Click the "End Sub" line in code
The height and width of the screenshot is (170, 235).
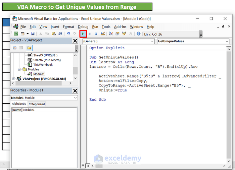click(98, 100)
